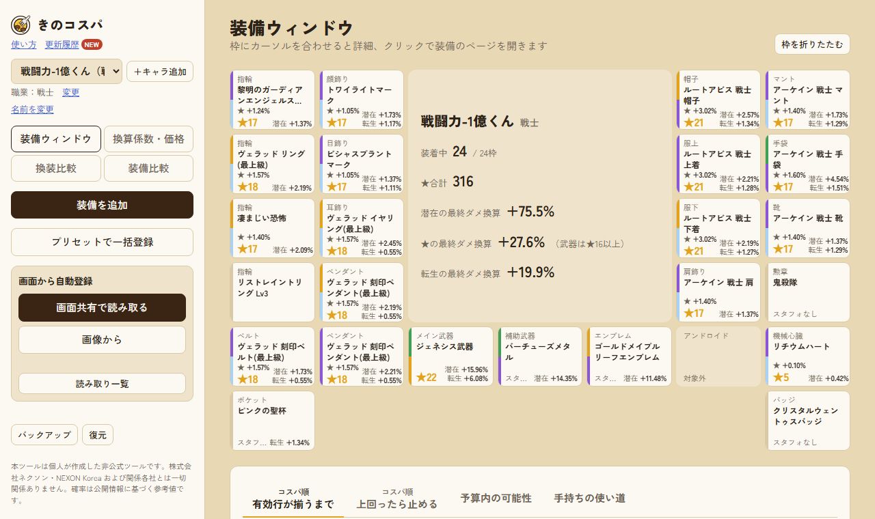Open the アーケイン 戦士 マント card
Image resolution: width=875 pixels, height=519 pixels.
[x=808, y=100]
